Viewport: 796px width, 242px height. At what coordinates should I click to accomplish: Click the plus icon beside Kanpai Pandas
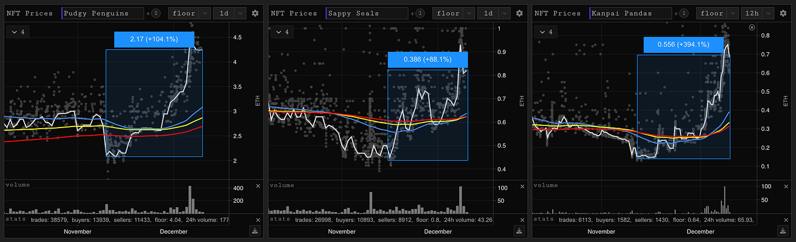tap(677, 13)
